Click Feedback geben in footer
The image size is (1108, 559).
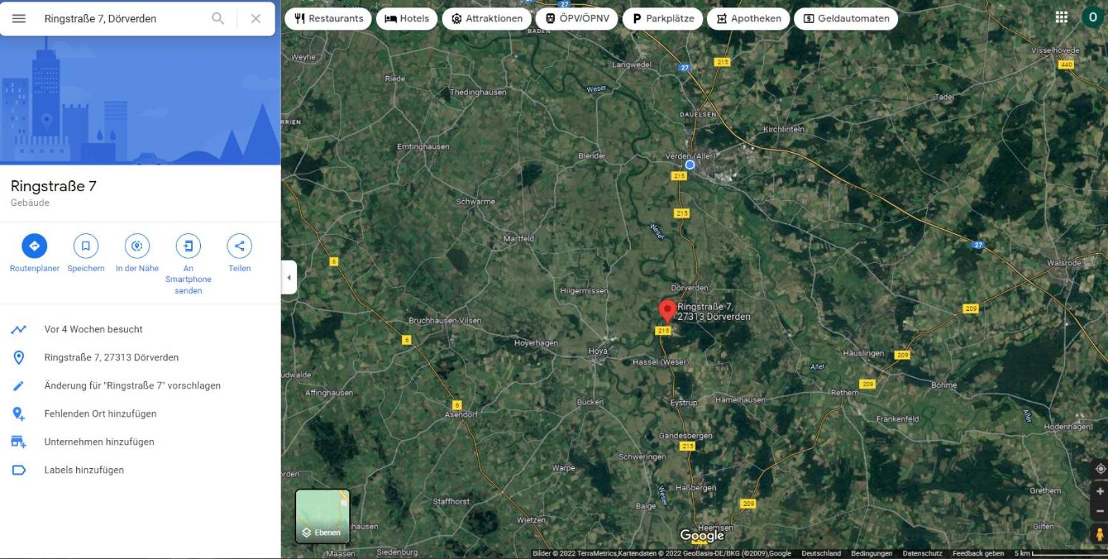point(978,554)
